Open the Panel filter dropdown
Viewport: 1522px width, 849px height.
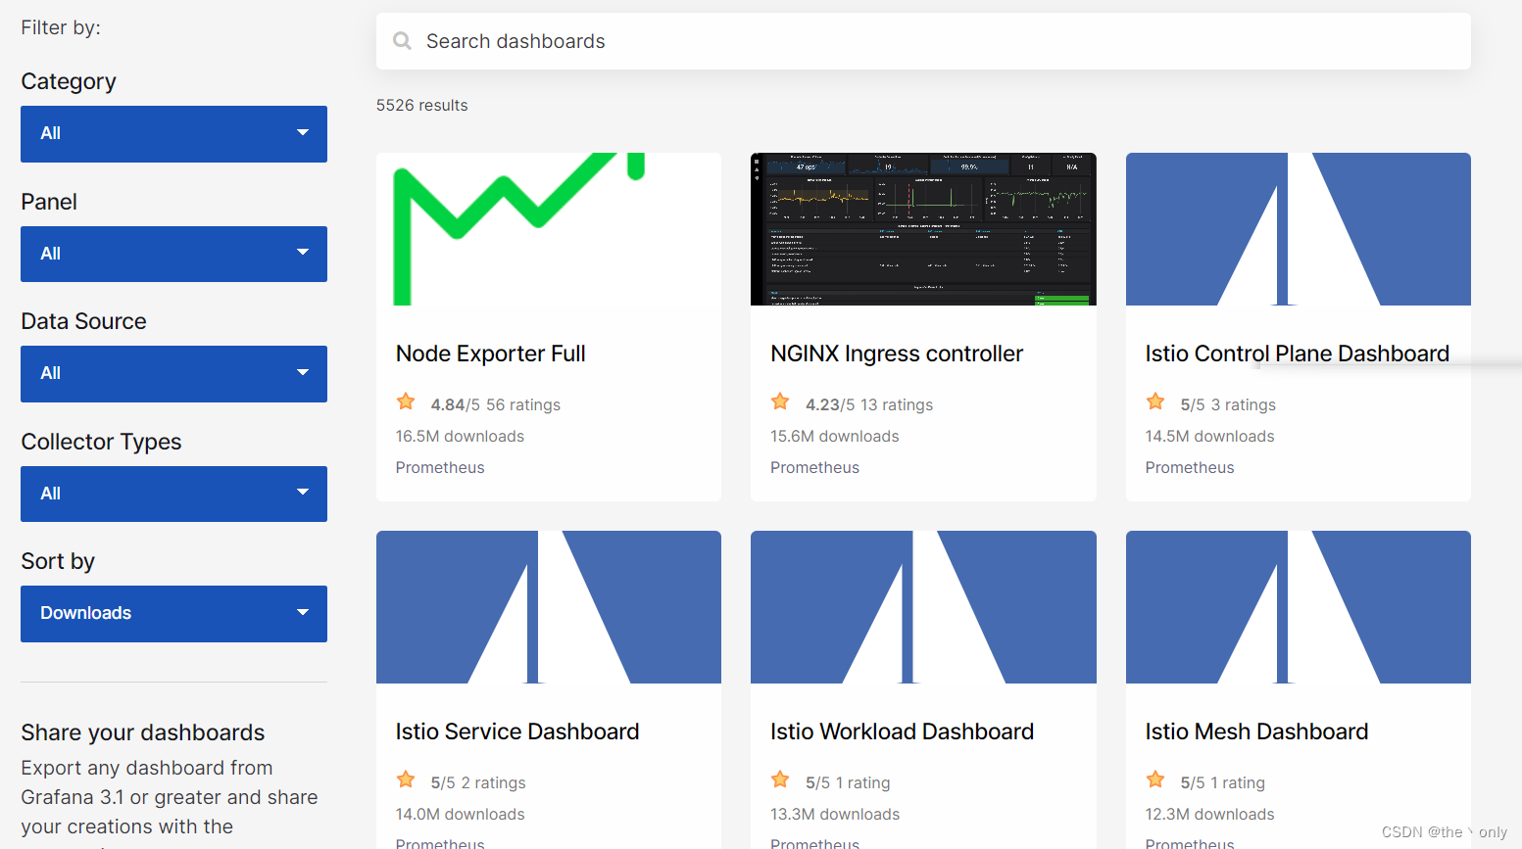point(173,255)
